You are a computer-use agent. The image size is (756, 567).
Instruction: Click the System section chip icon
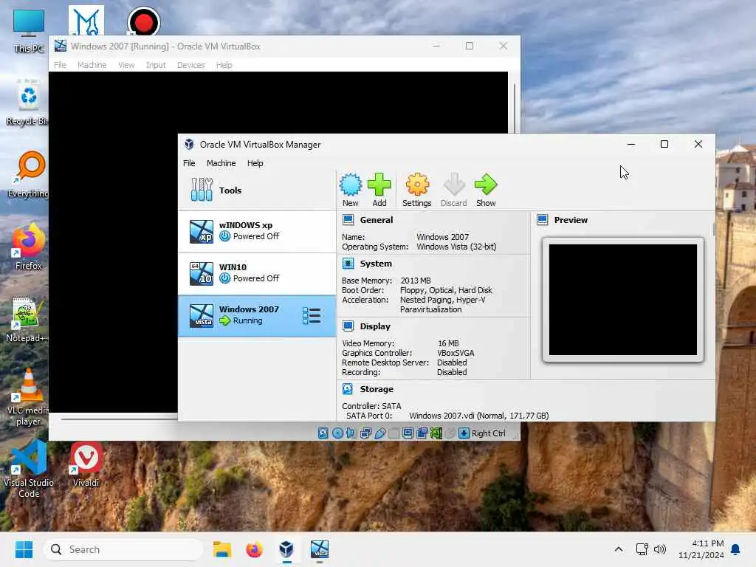tap(348, 264)
